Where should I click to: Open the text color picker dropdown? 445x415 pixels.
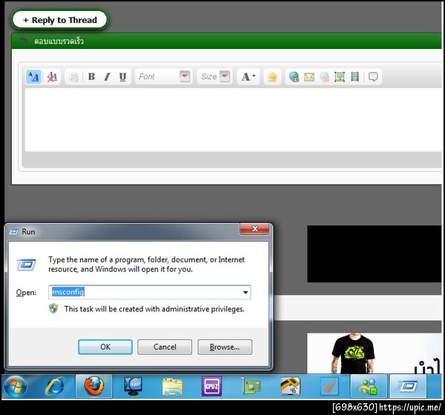tap(248, 76)
